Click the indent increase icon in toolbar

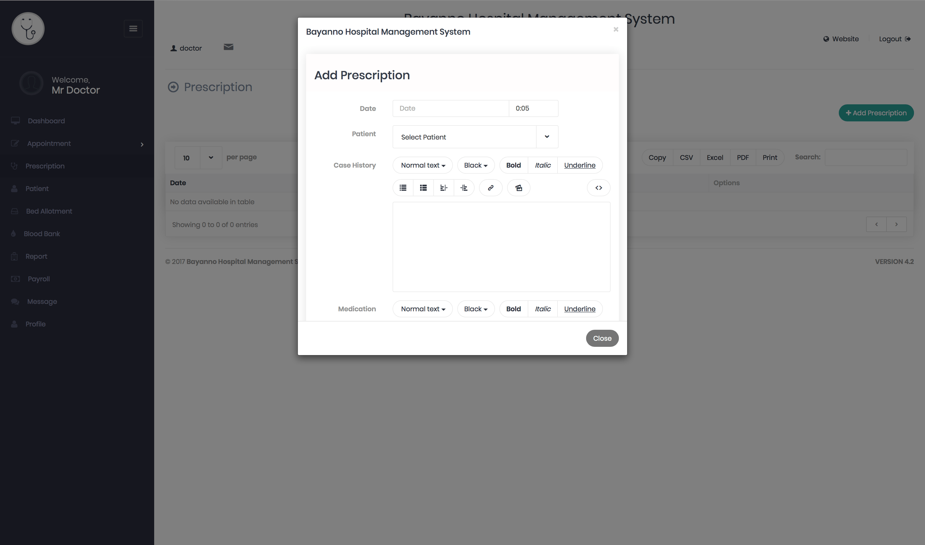coord(465,187)
